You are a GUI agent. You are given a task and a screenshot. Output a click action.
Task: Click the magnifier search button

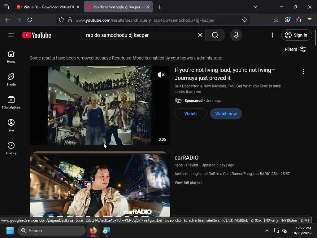[215, 35]
